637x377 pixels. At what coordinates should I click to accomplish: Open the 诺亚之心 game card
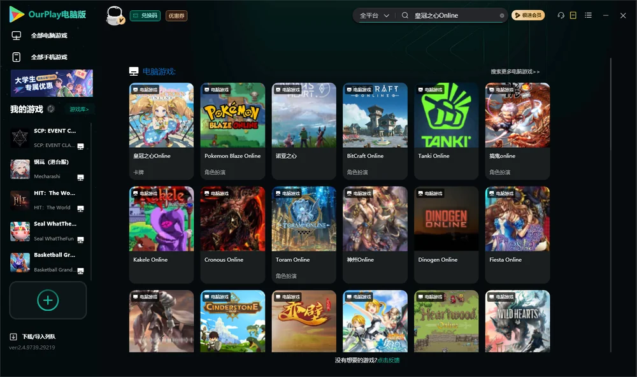(304, 131)
